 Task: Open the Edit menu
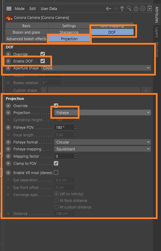(33, 9)
